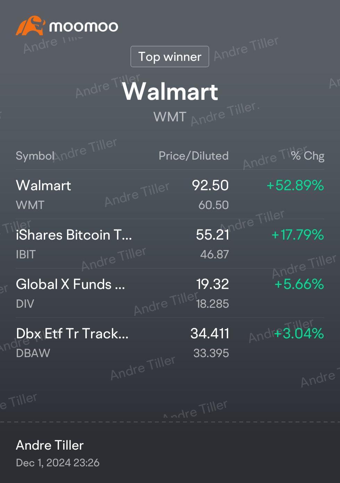Click the moomoo bull logo icon
Viewport: 340px width, 483px height.
coord(30,25)
